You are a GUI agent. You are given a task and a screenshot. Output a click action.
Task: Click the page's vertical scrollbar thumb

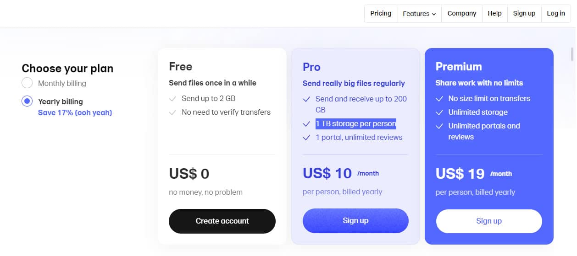[572, 54]
